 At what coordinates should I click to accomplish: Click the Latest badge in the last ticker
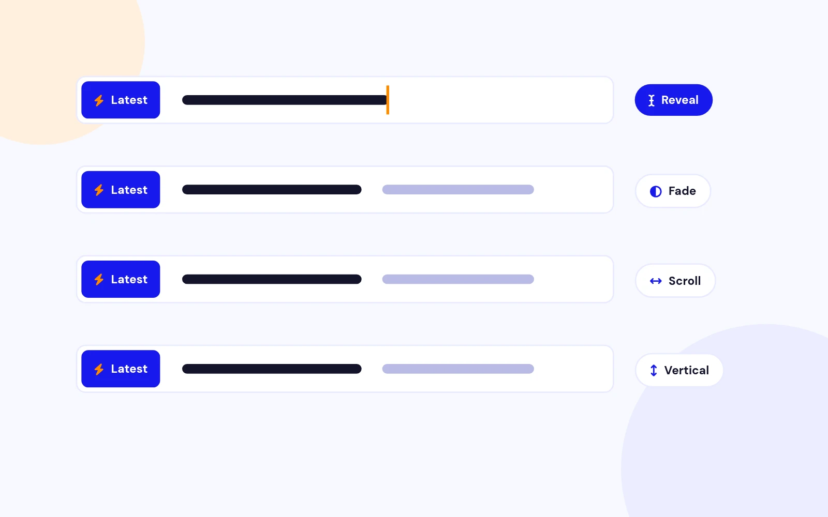[x=121, y=369]
